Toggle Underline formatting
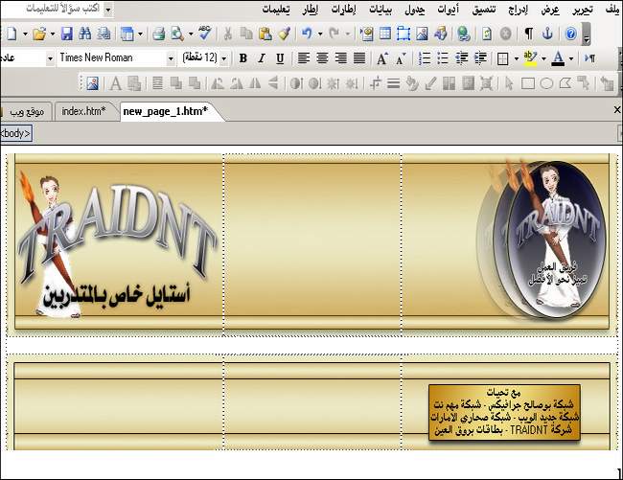 280,58
